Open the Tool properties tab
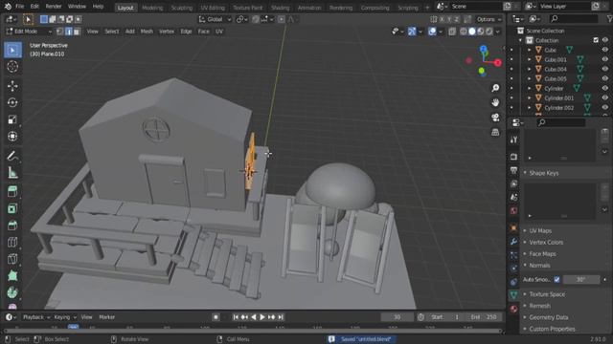 (x=513, y=140)
